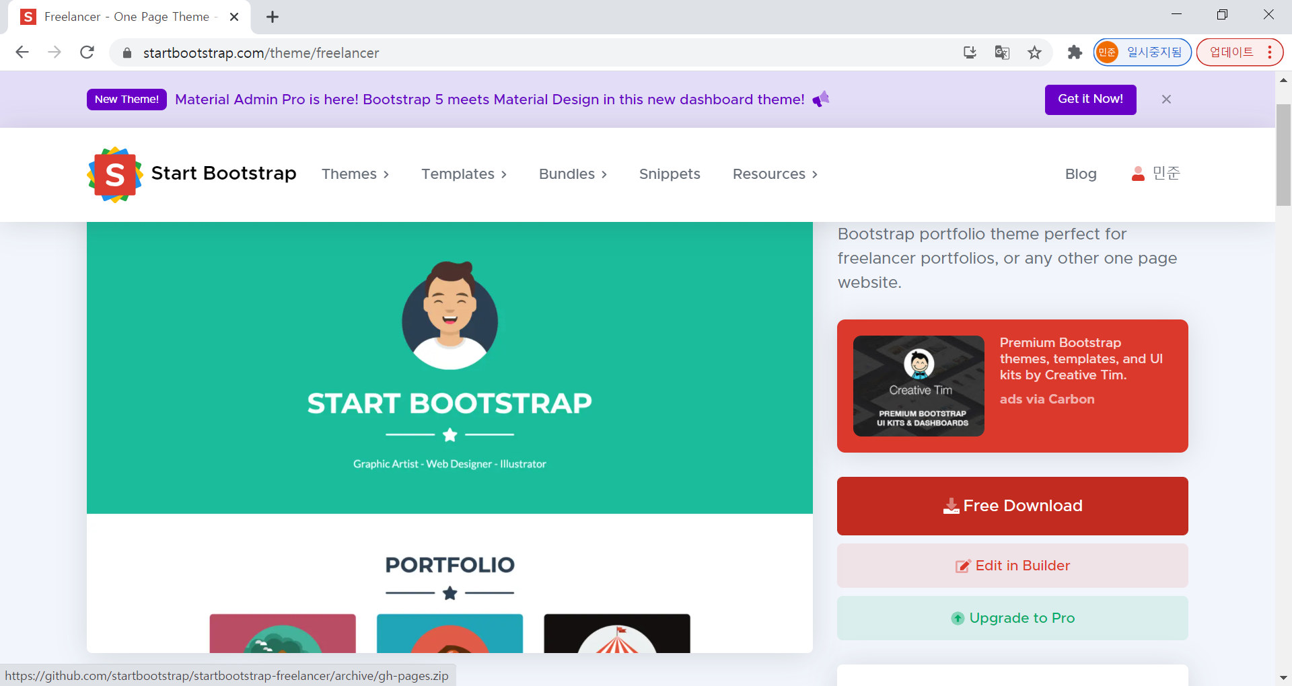The image size is (1292, 686).
Task: Click the padlock site info icon
Action: coord(127,52)
